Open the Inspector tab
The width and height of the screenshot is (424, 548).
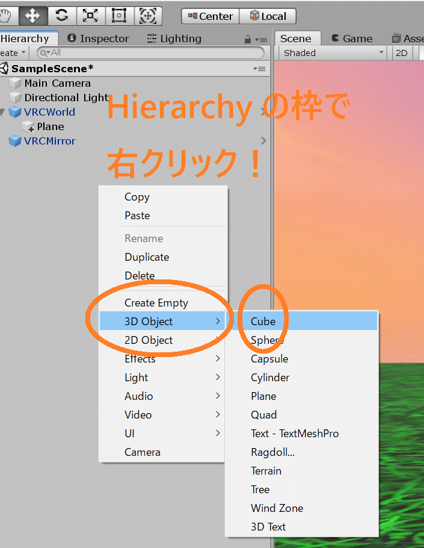tap(98, 39)
